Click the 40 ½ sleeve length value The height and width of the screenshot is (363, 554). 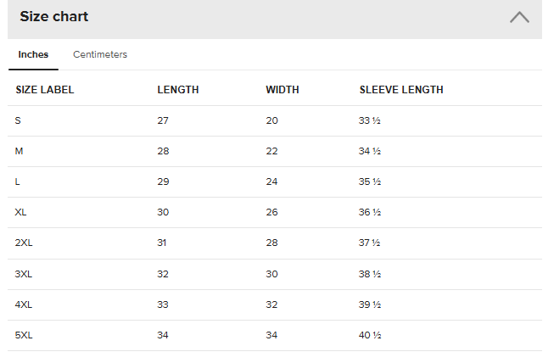[370, 335]
